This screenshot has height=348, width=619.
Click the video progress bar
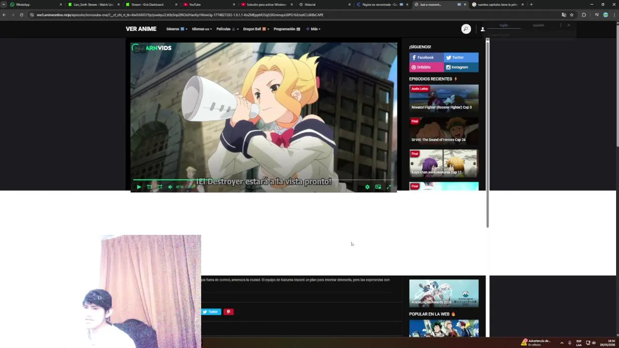264,180
